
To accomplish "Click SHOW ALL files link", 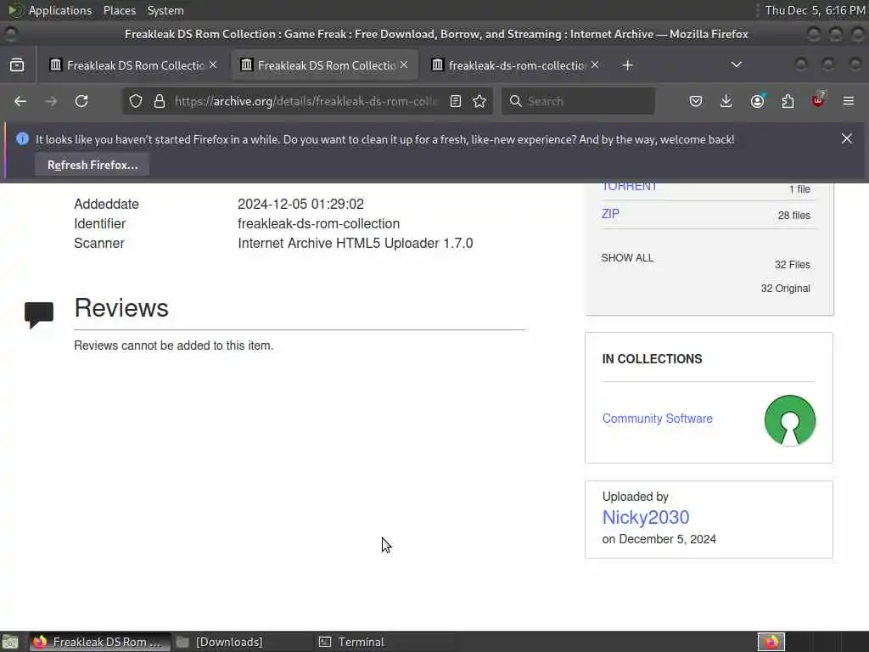I will [x=627, y=258].
